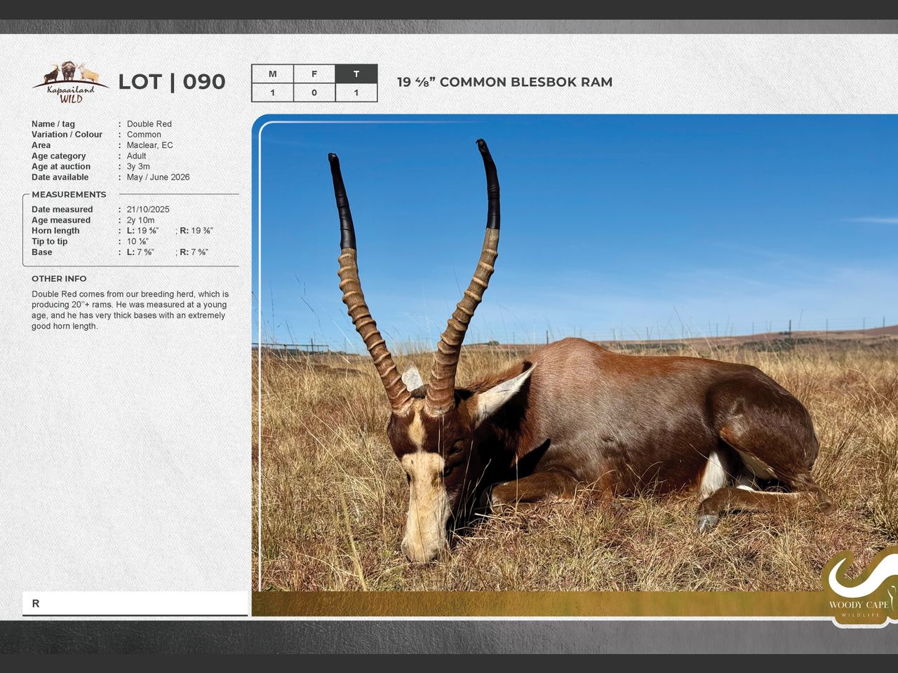Click the Maclear, EC area value

pos(149,145)
